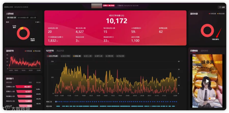Open the 实时评价 tab

[204, 51]
